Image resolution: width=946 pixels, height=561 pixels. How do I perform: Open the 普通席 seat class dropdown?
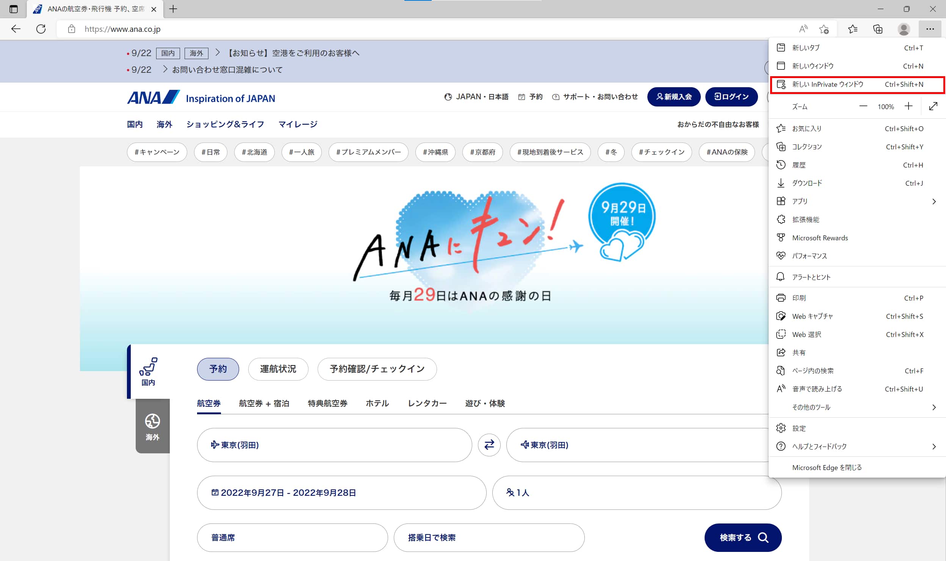coord(292,537)
